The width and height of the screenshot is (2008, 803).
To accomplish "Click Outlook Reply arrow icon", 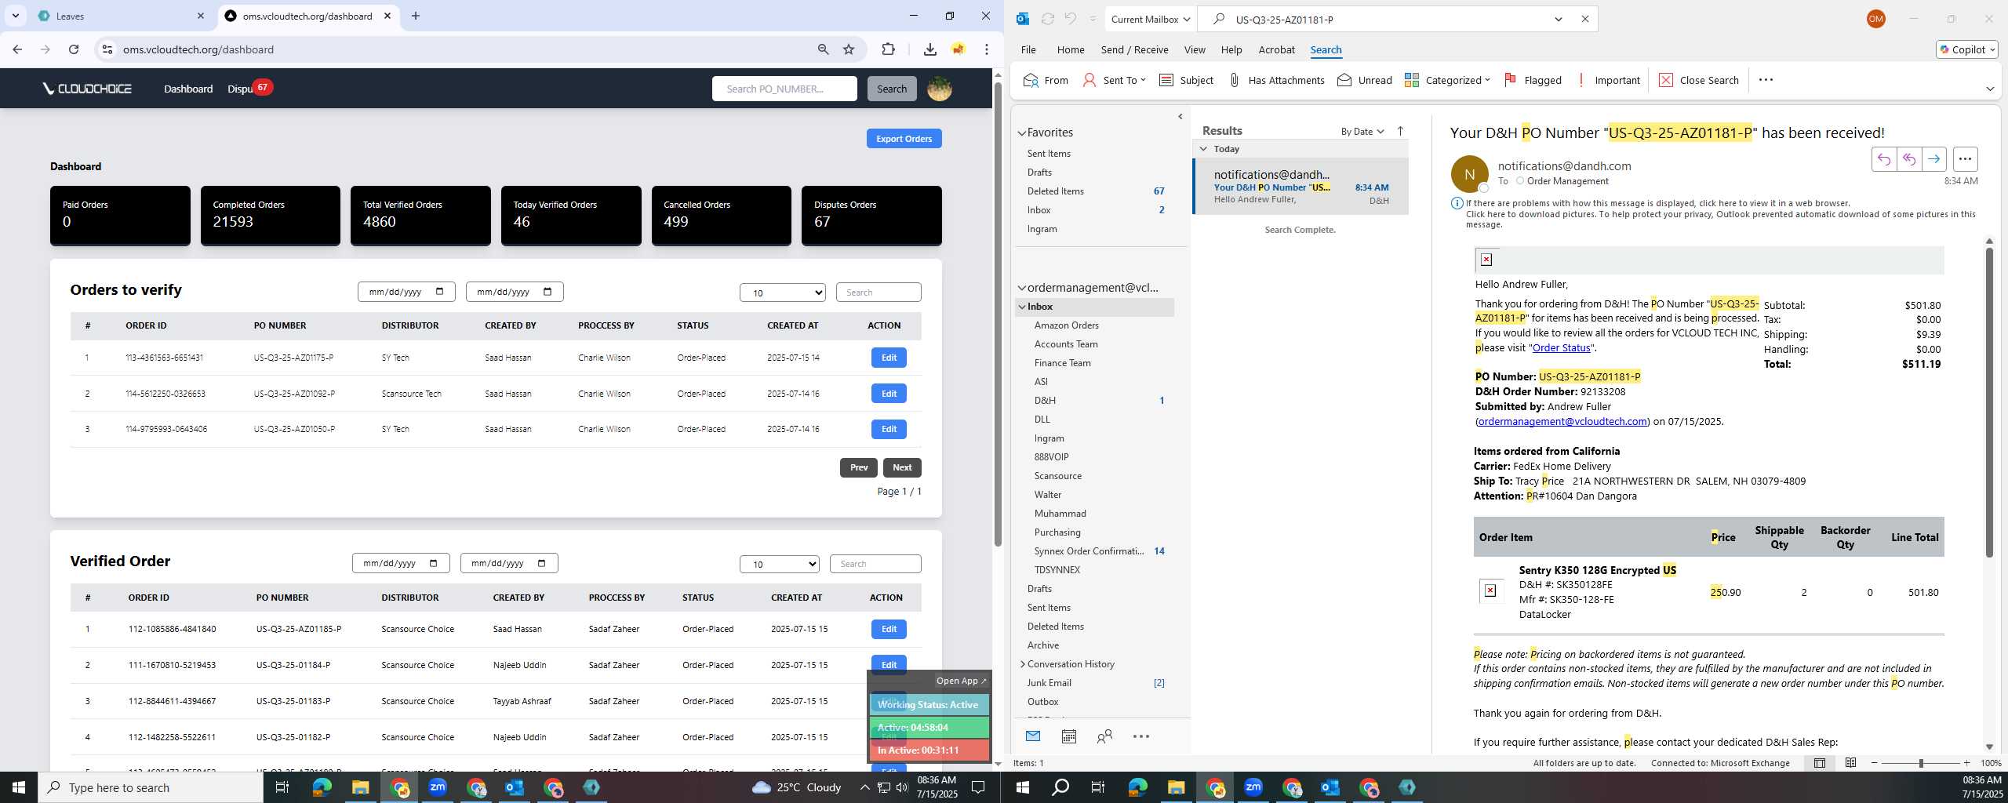I will (1883, 159).
